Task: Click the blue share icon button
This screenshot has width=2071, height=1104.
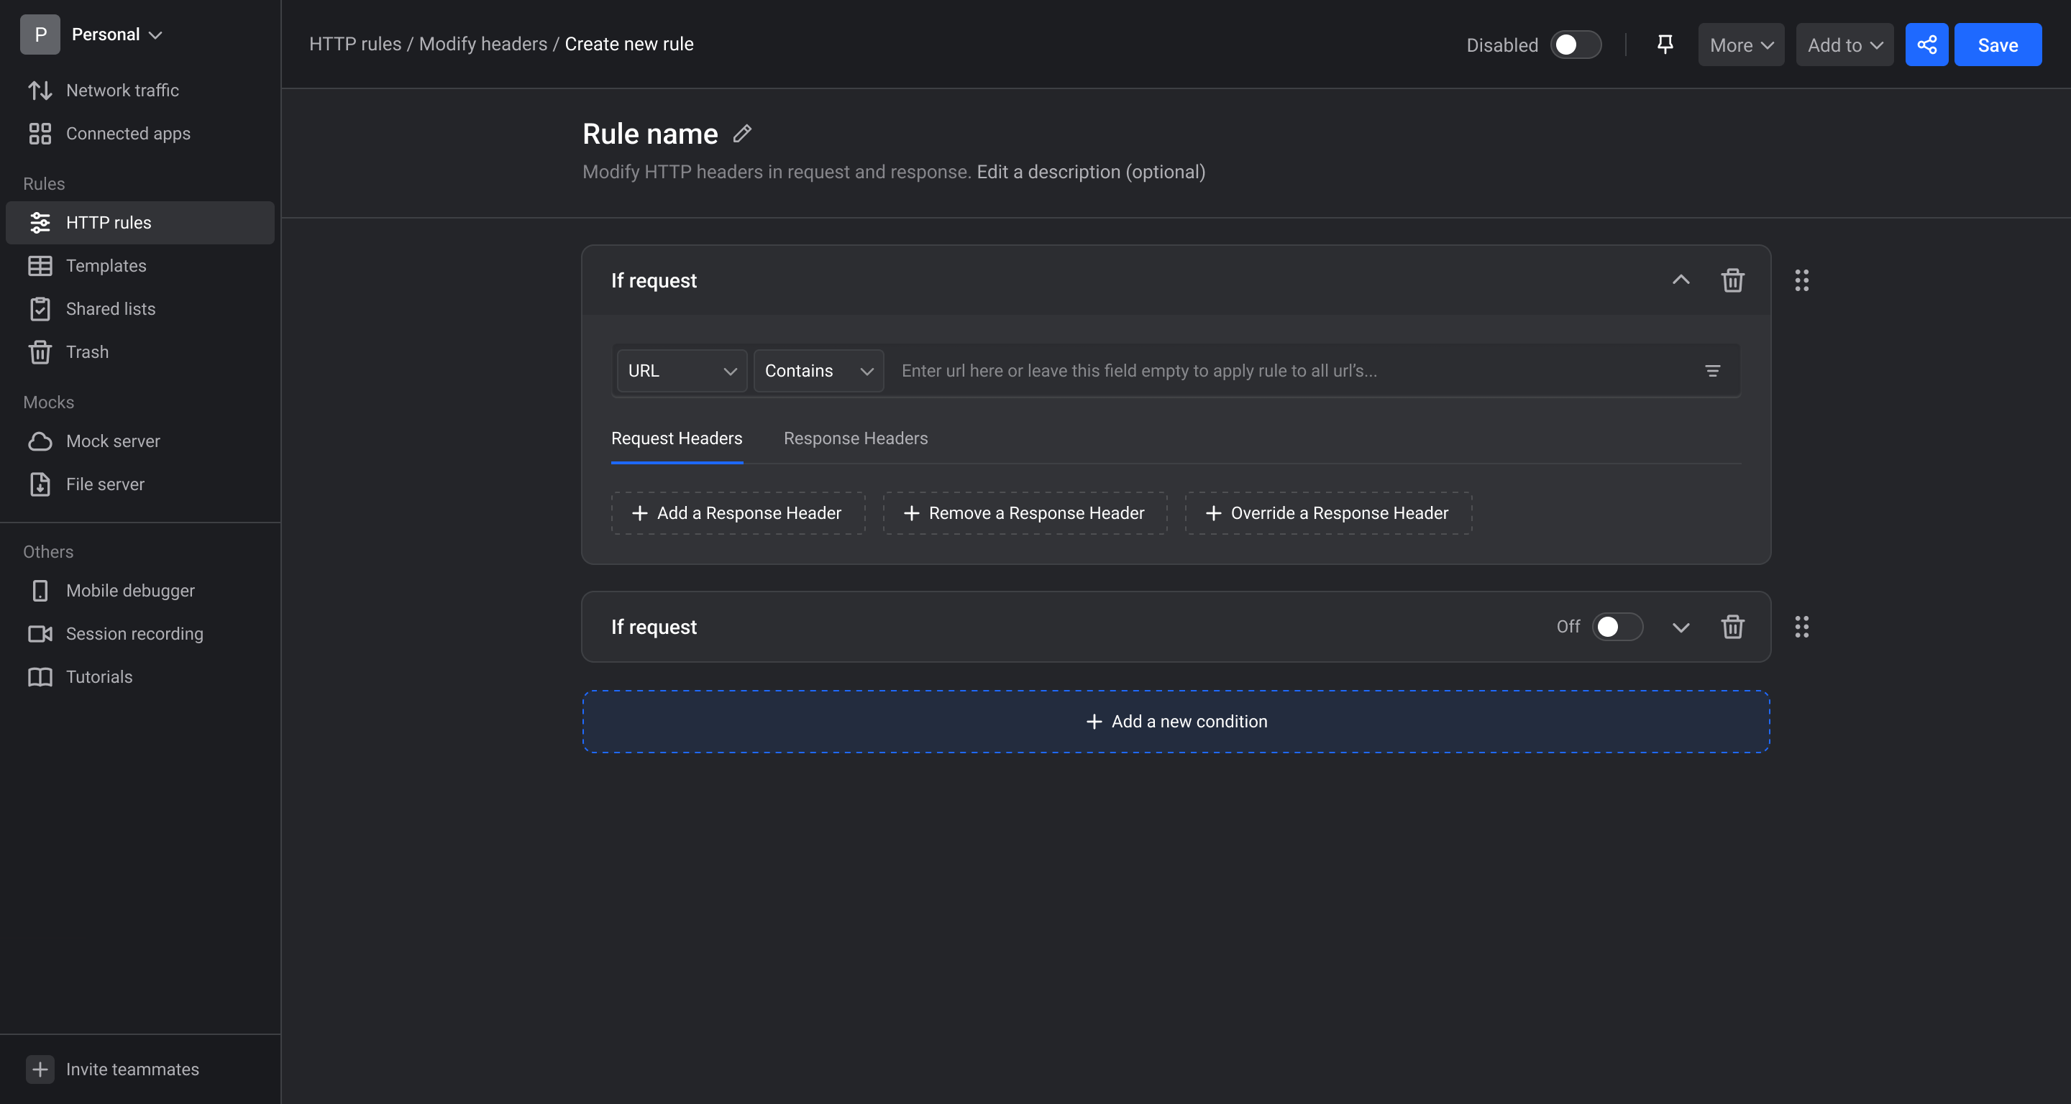Action: pos(1926,44)
